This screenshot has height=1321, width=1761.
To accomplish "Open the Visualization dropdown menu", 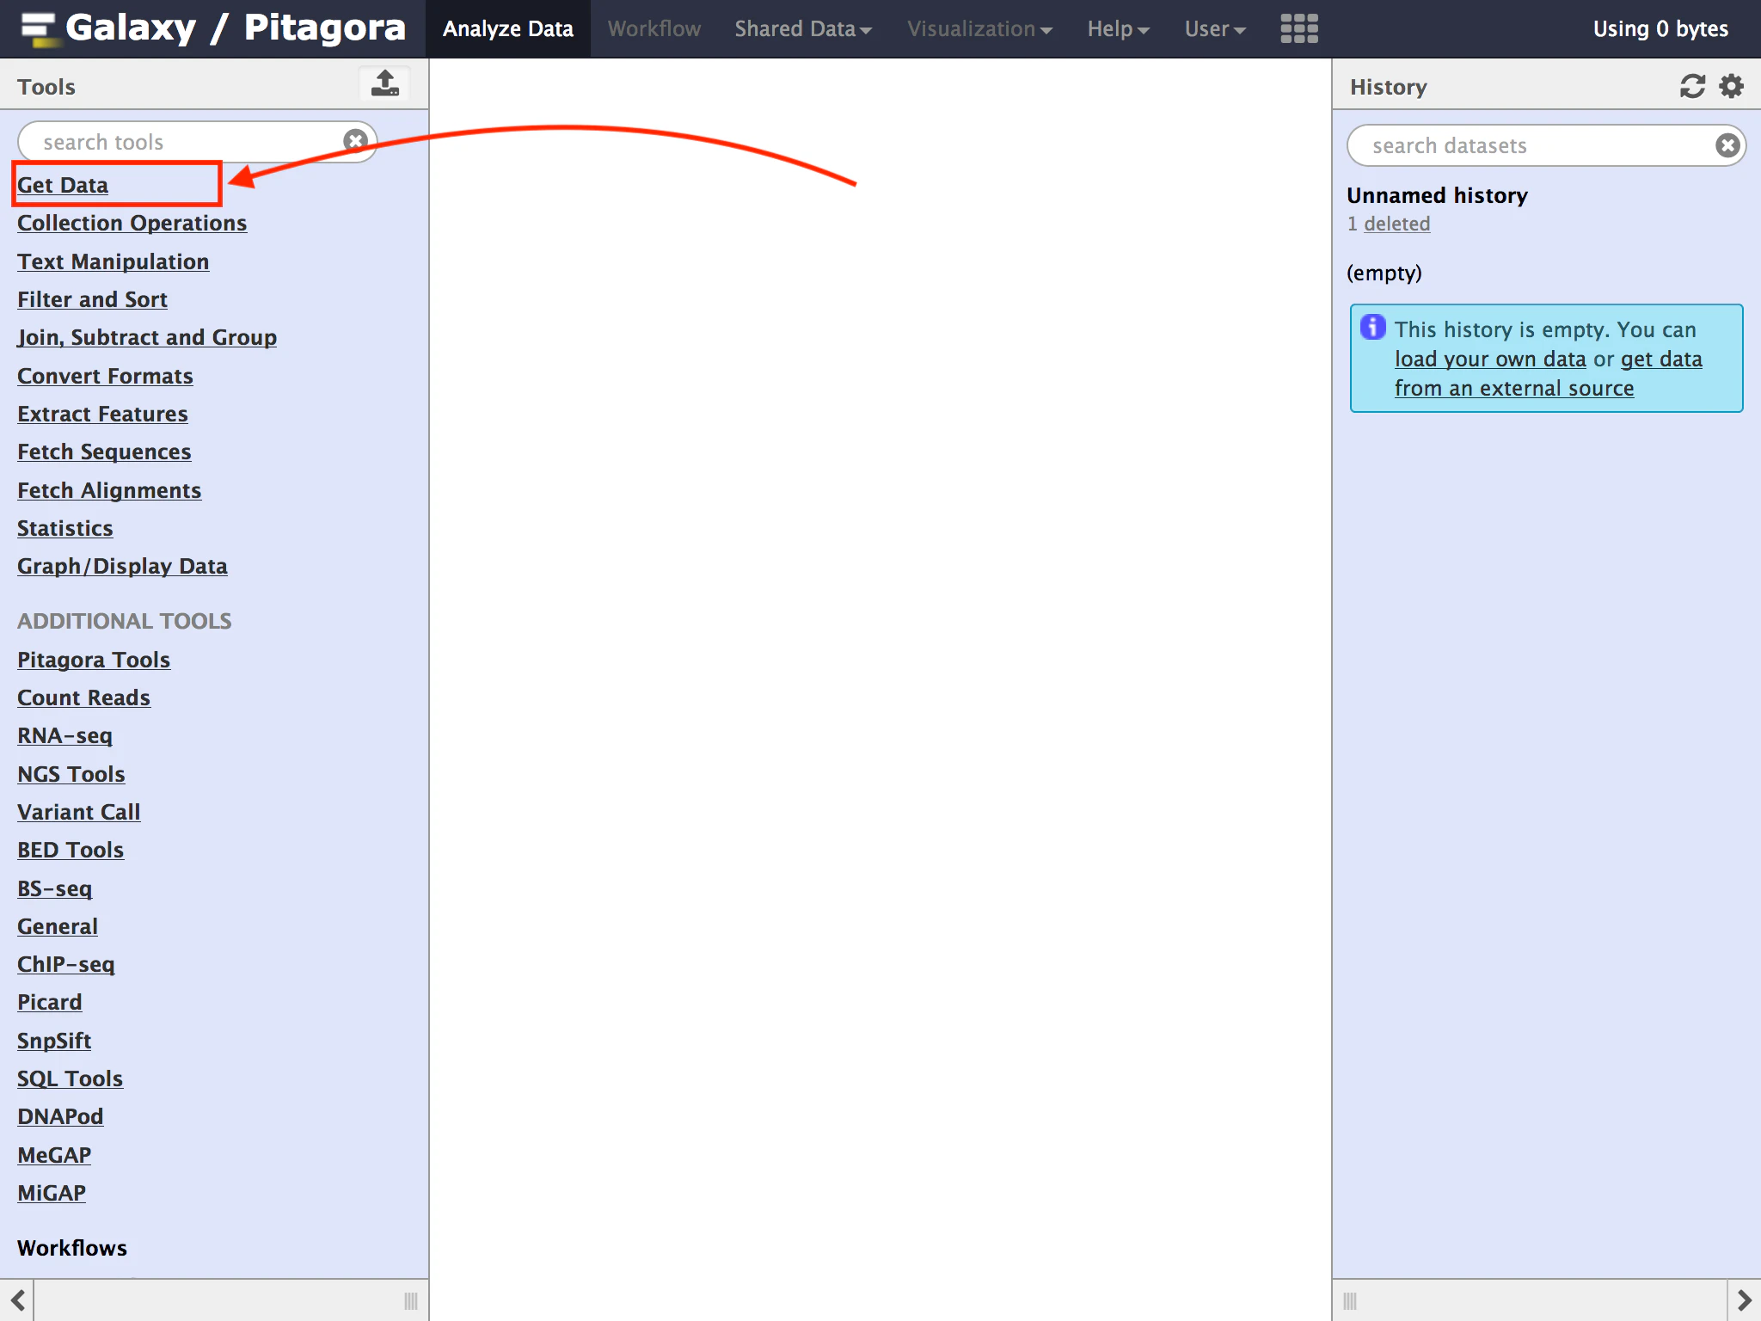I will tap(979, 28).
